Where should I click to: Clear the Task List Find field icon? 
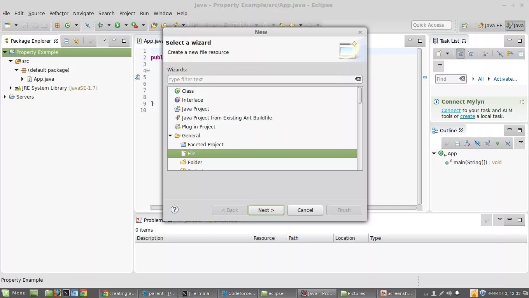462,79
